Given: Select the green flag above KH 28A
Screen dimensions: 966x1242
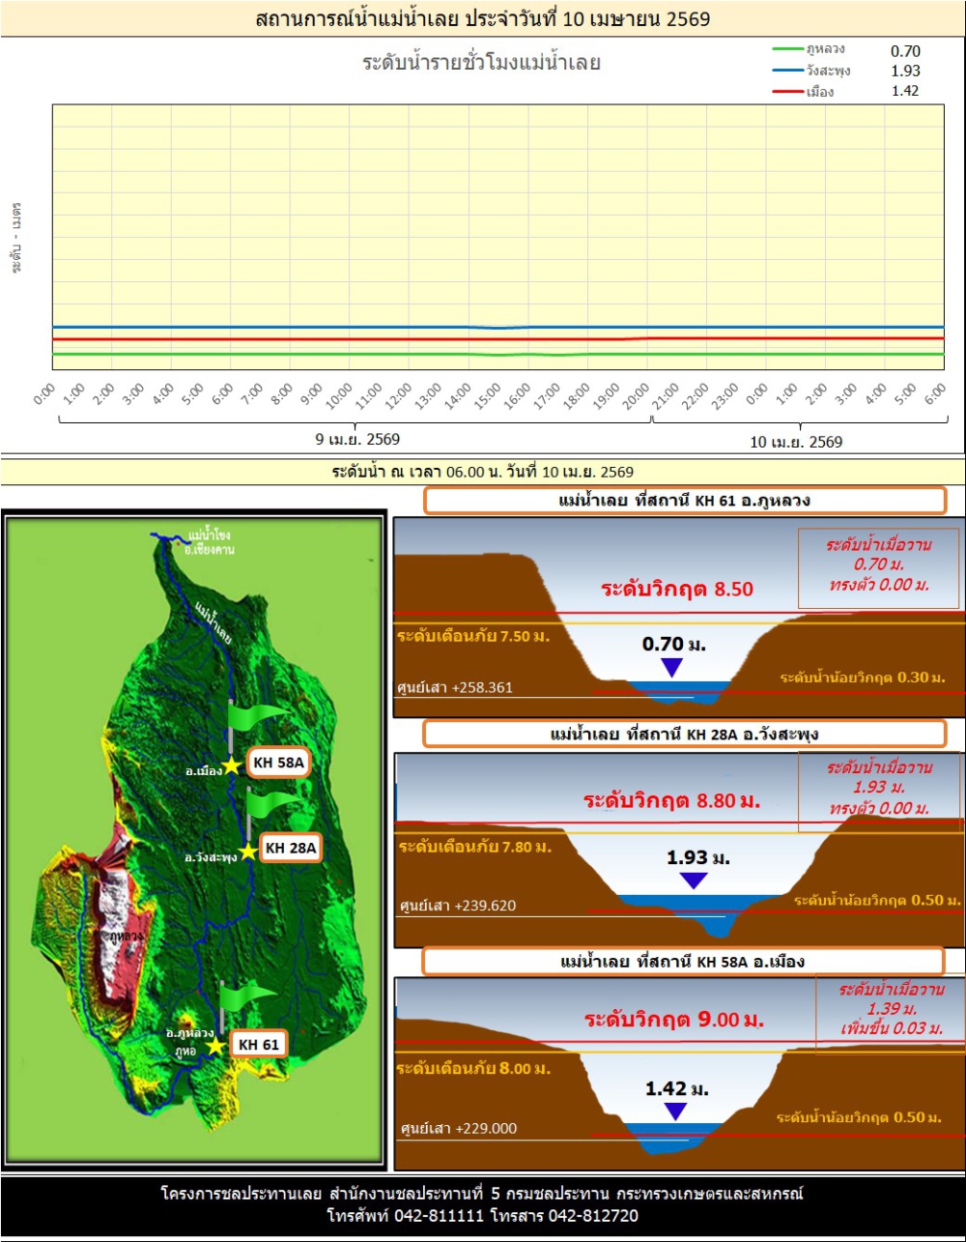Looking at the screenshot, I should (273, 801).
